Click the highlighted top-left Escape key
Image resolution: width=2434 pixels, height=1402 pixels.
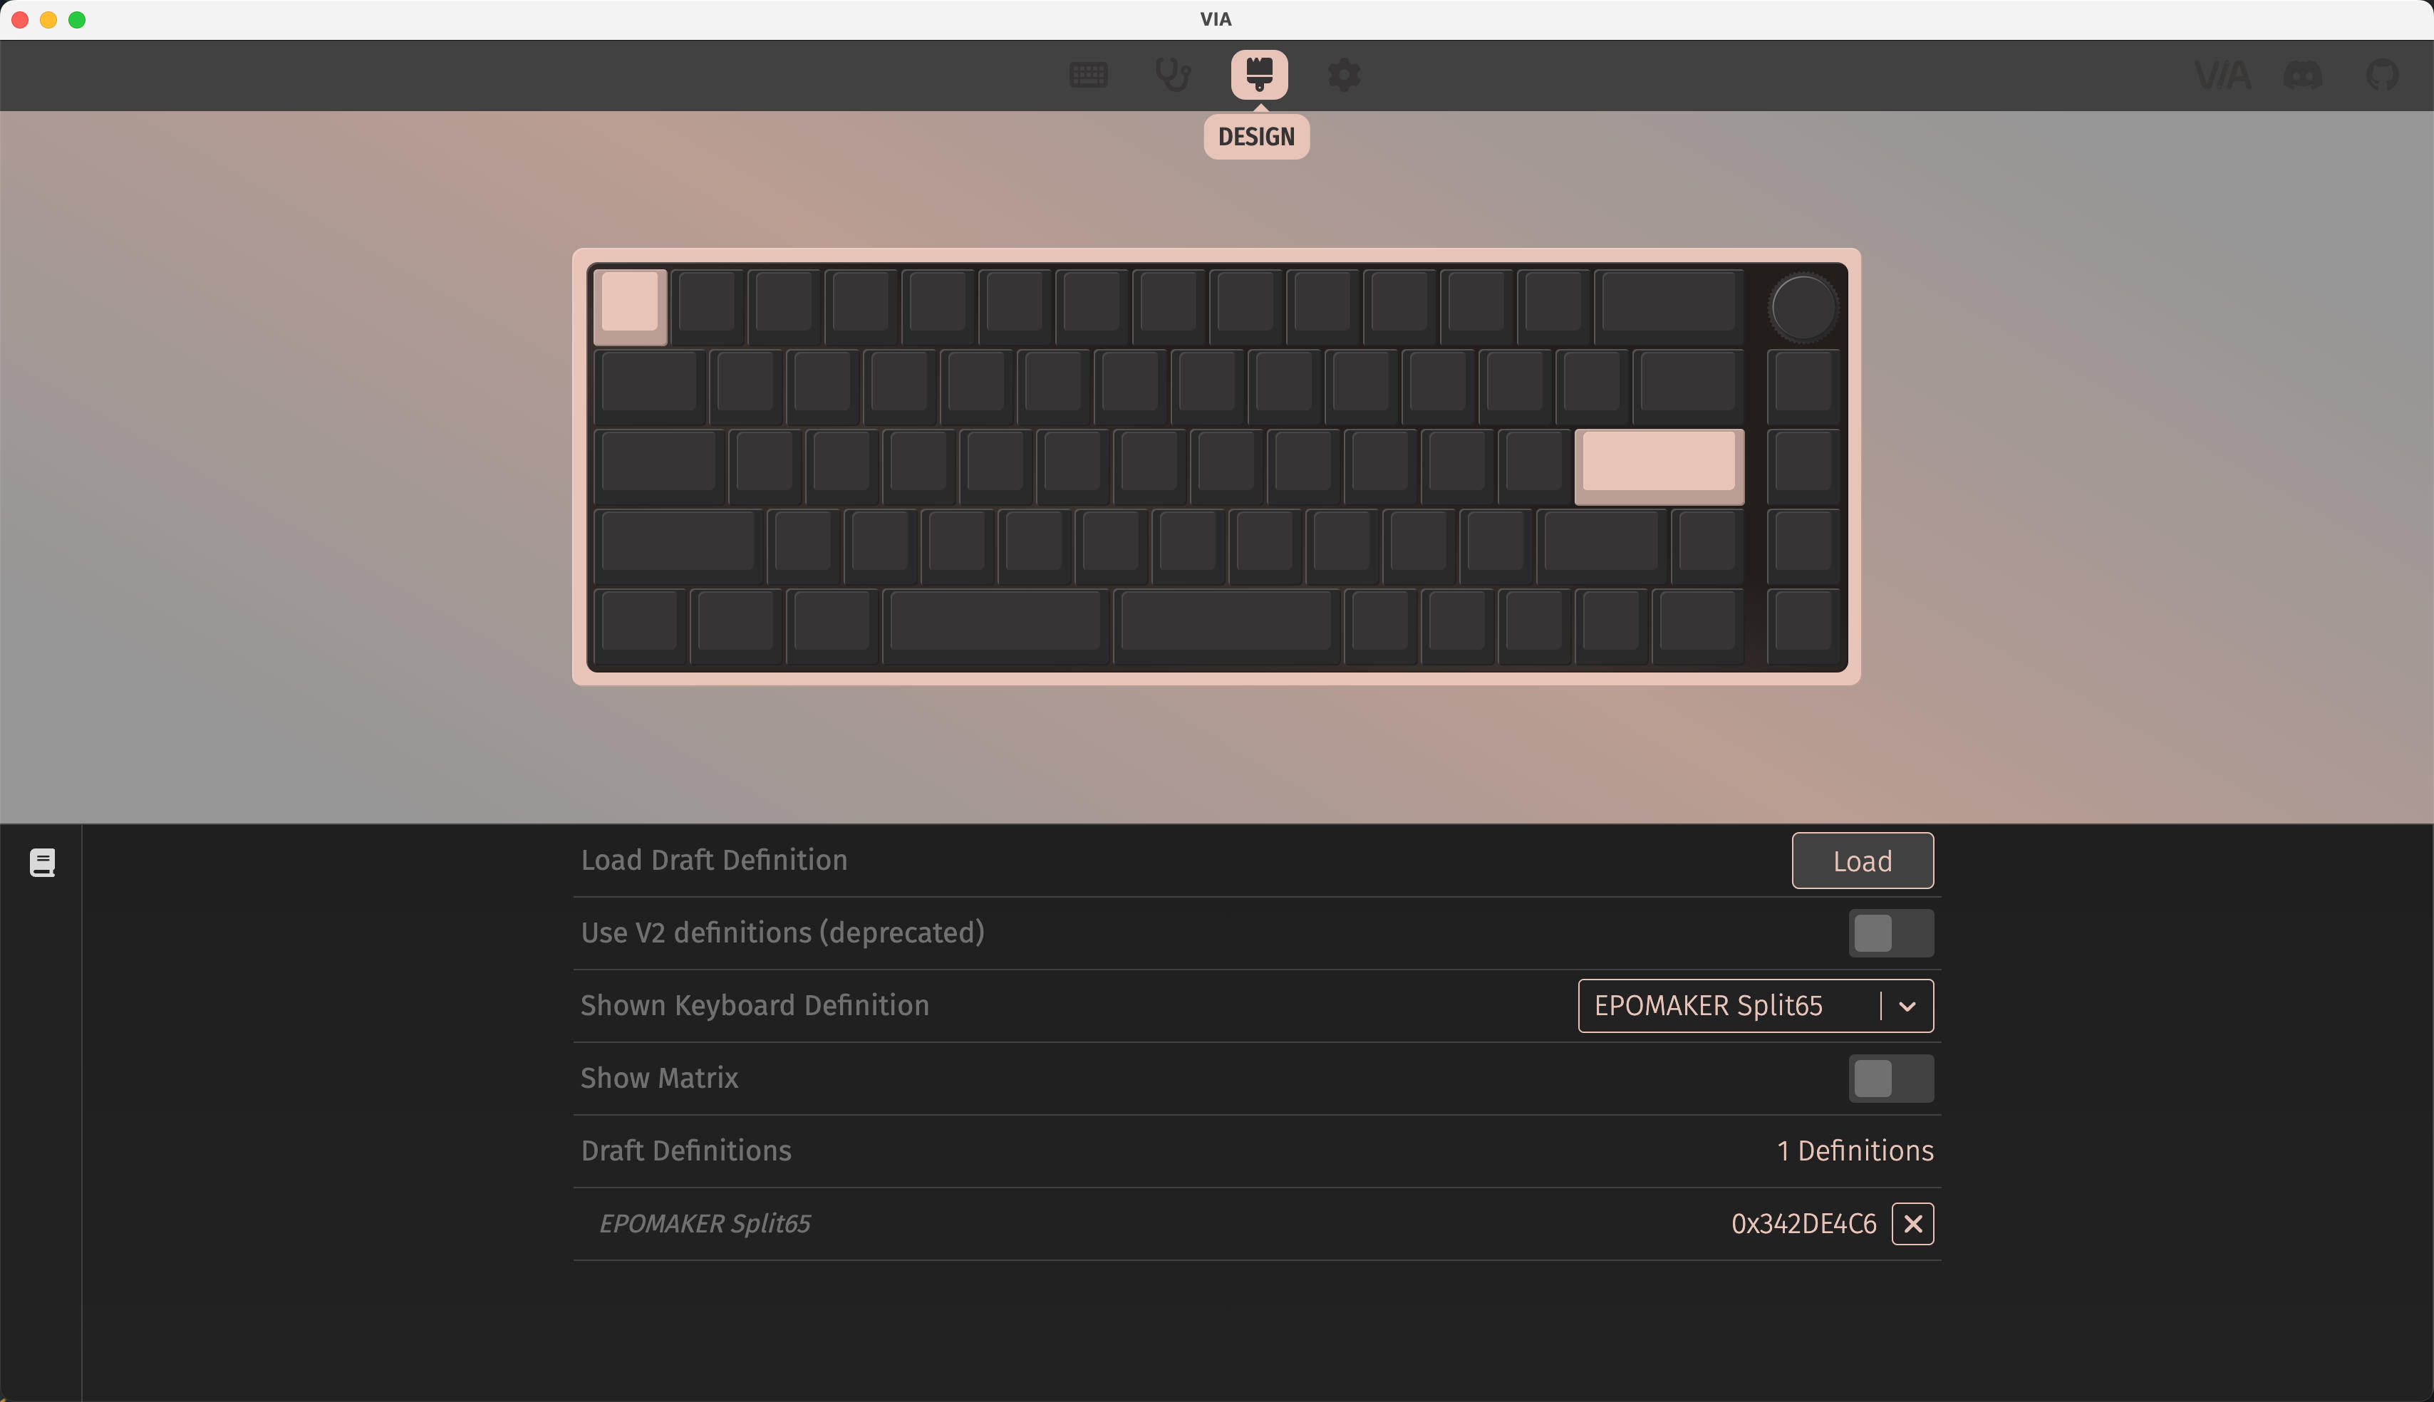click(x=630, y=305)
